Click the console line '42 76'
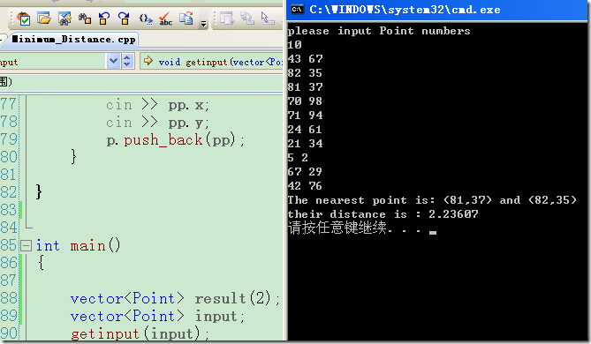Screen dimensions: 591x344 (305, 186)
